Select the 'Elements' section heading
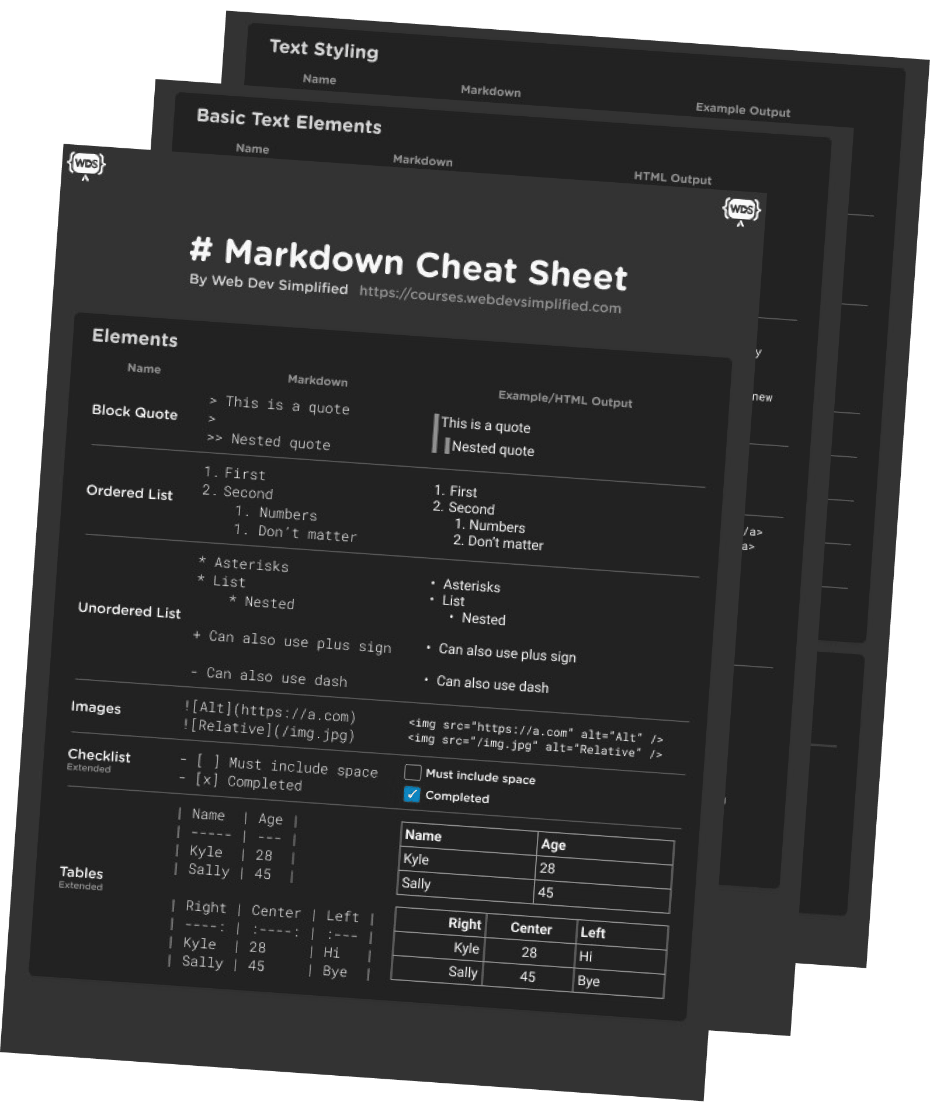Viewport: 930px width, 1112px height. [135, 338]
